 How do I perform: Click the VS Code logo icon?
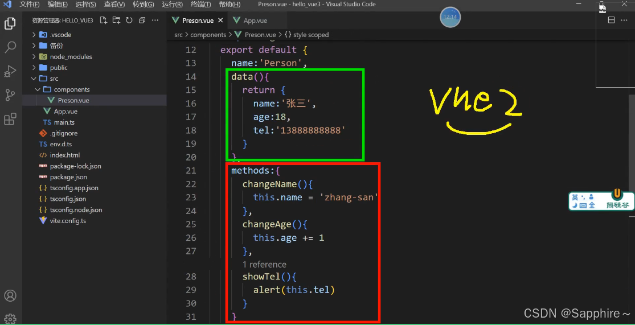(7, 5)
